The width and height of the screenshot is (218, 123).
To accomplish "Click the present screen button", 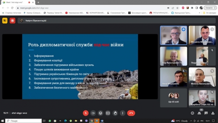I will click(x=108, y=113).
